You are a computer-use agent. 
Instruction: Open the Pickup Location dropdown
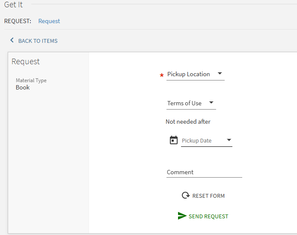pos(189,74)
